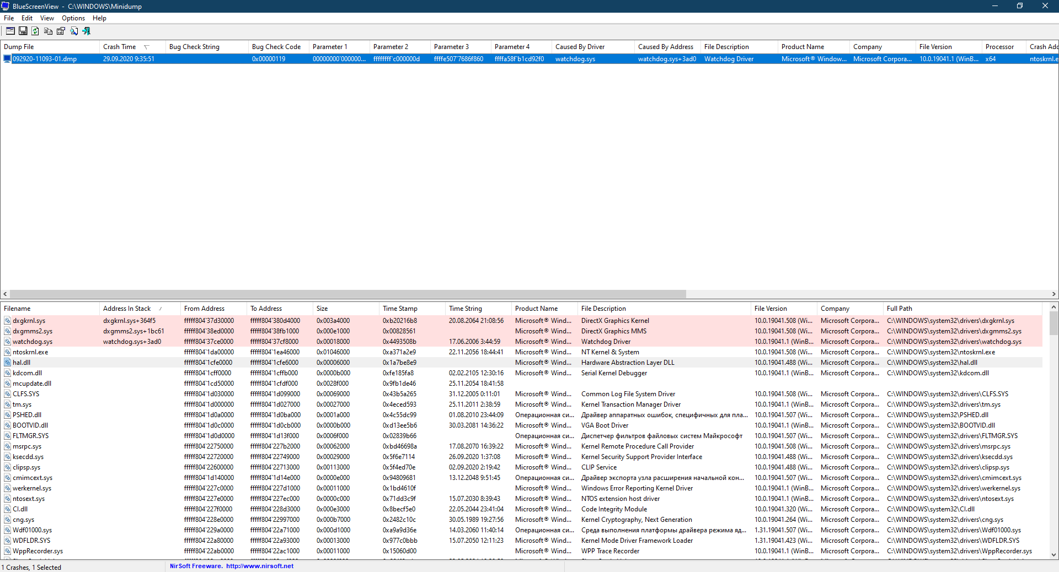Viewport: 1059px width, 572px height.
Task: Click the Save floppy disk icon
Action: point(23,31)
